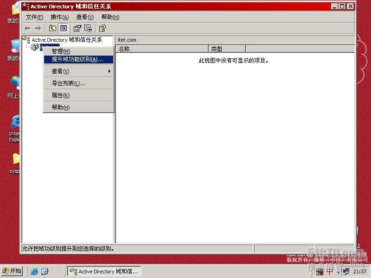Viewport: 371px width, 278px height.
Task: Launch Internet Explorer from quick launch
Action: 34,271
